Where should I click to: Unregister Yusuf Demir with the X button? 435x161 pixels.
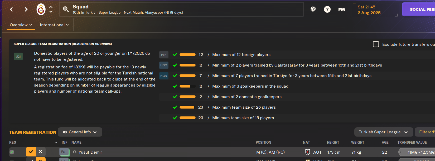tap(40, 152)
